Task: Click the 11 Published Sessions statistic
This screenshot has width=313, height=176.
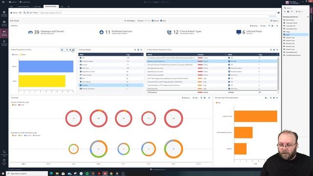Action: [115, 32]
